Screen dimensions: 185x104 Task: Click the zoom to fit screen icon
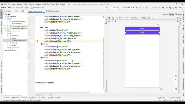[x=176, y=89]
